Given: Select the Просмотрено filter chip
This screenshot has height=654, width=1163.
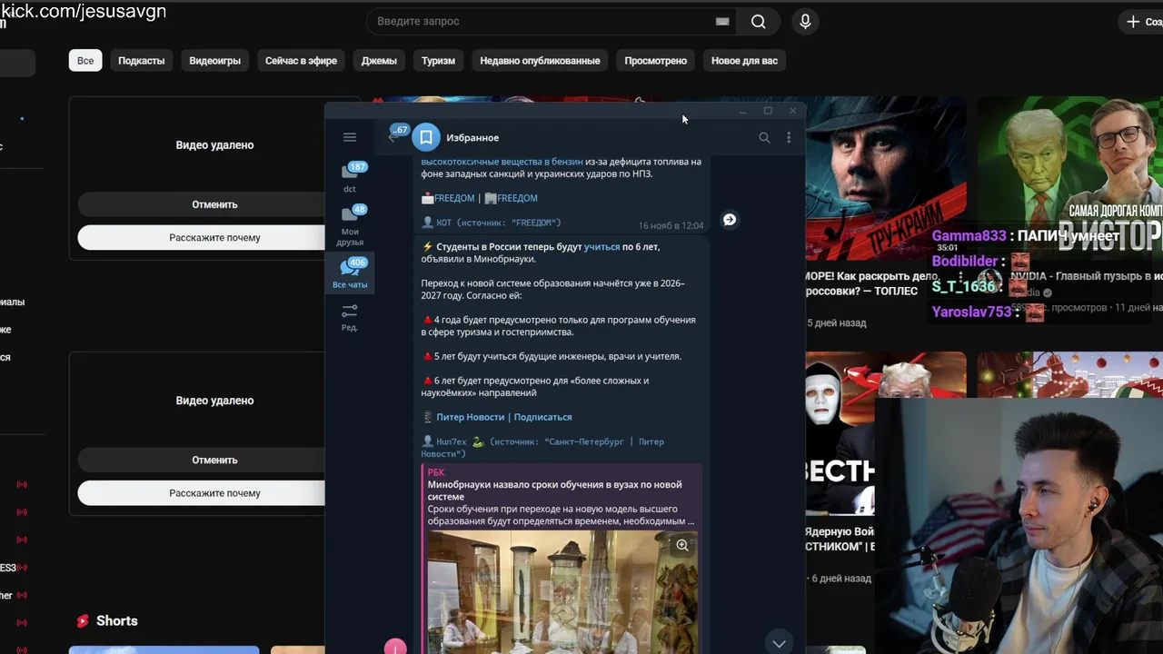Looking at the screenshot, I should coord(655,61).
